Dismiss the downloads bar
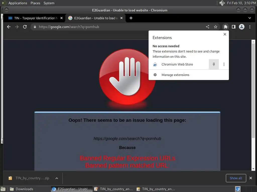Screen dimensions: 257x192 coord(251,178)
